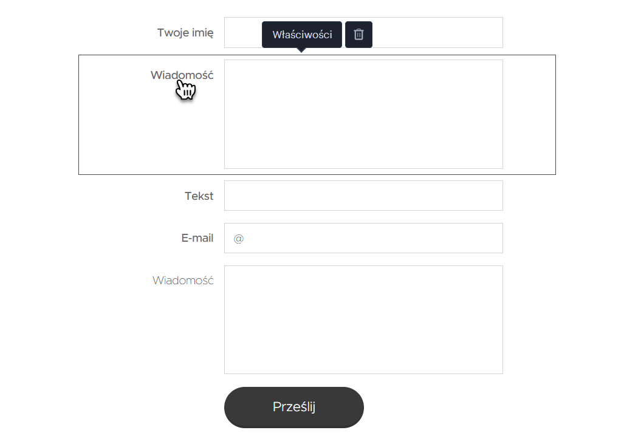Click the @ placeholder in E-mail field
Image resolution: width=638 pixels, height=447 pixels.
[x=238, y=238]
